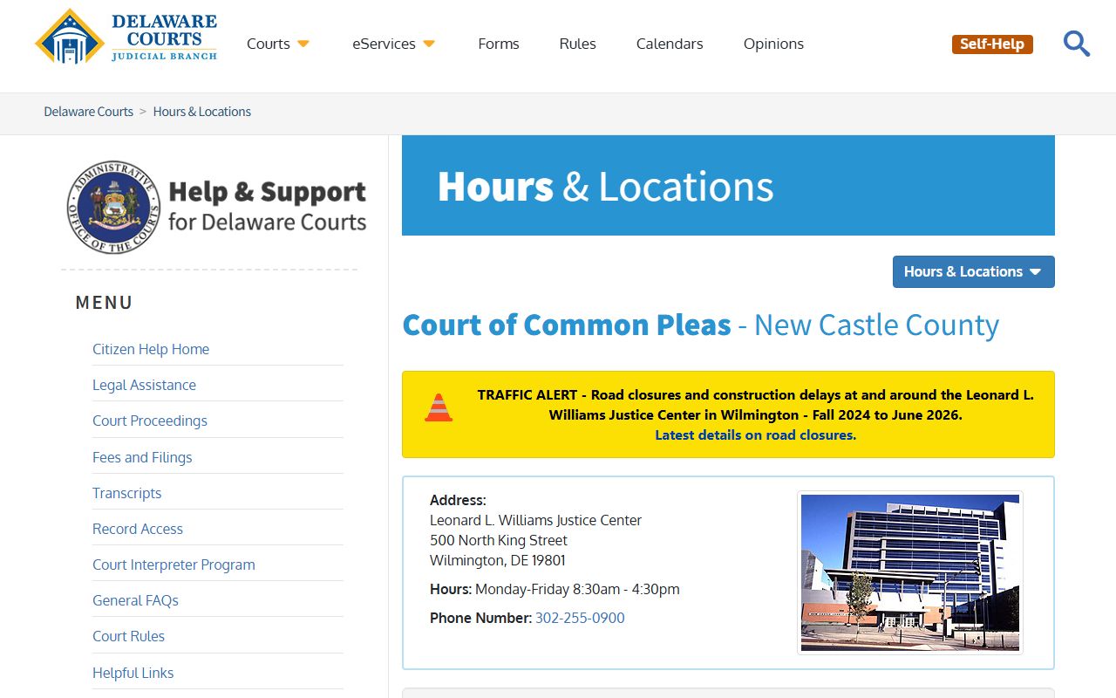Click the Hours & Locations breadcrumb link
The height and width of the screenshot is (698, 1116).
[202, 112]
